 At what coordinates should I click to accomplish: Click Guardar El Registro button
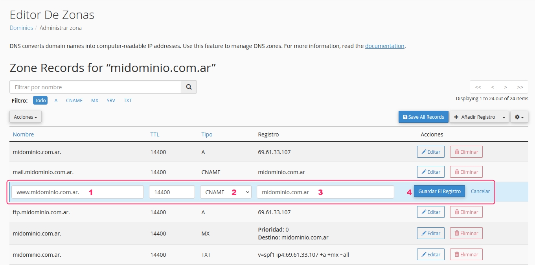pyautogui.click(x=439, y=191)
